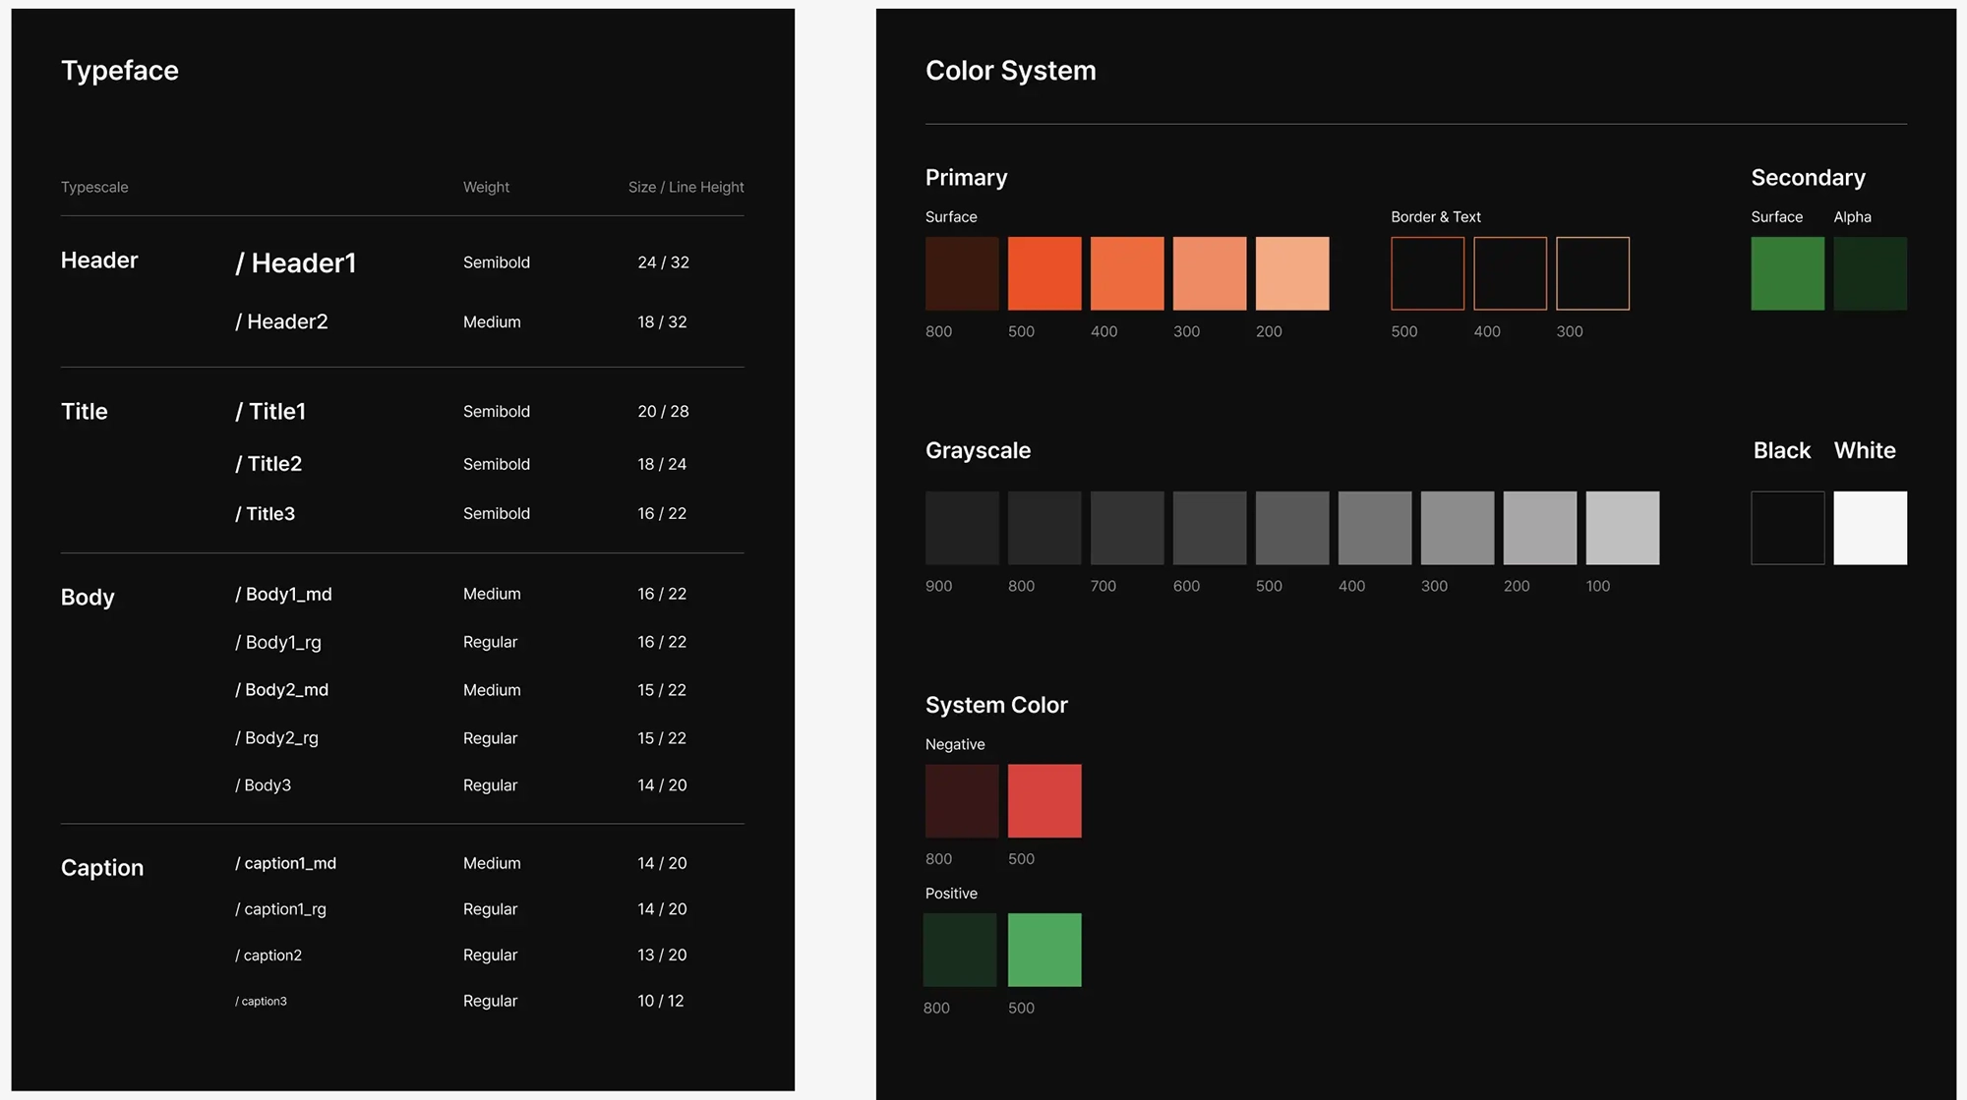Click the Black color swatch
The width and height of the screenshot is (1967, 1100).
(x=1787, y=528)
